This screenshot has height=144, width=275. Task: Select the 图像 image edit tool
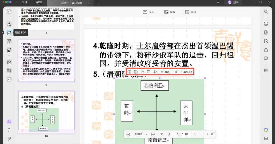click(170, 12)
